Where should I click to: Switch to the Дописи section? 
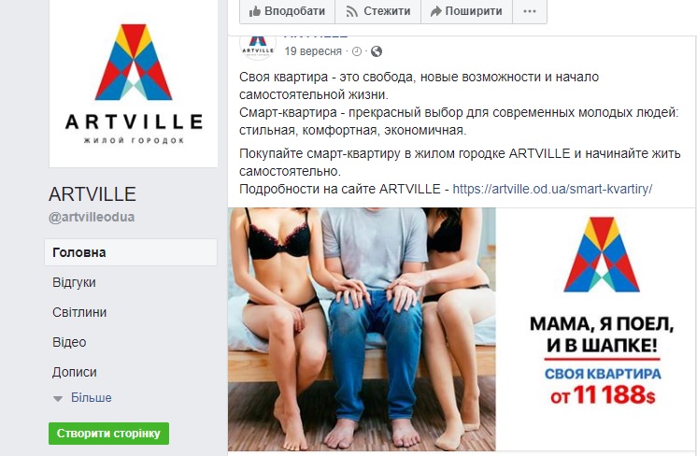[74, 372]
